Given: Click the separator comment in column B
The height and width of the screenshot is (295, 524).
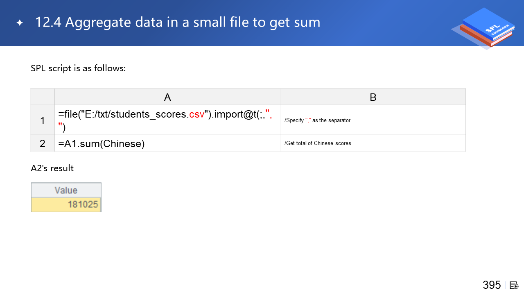Looking at the screenshot, I should point(317,120).
